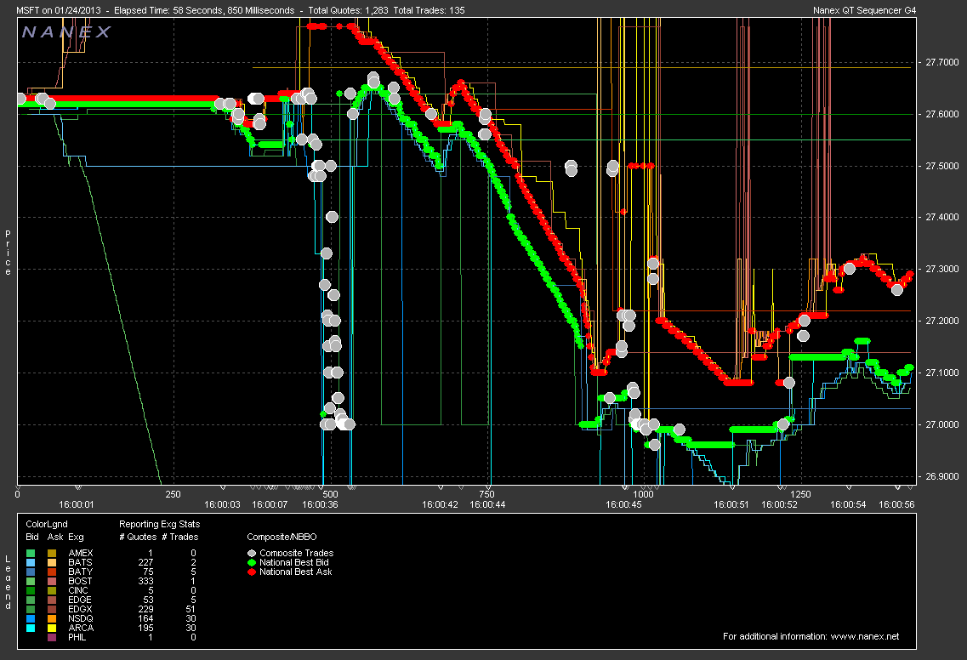Click the 'Total Quotes: 1,283' header text

(349, 10)
